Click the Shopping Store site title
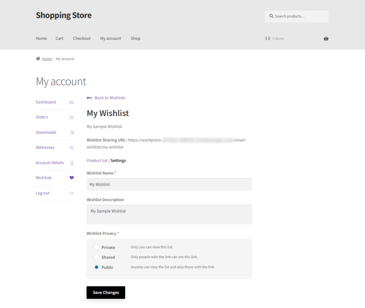Viewport: 365px width, 308px height. (63, 15)
